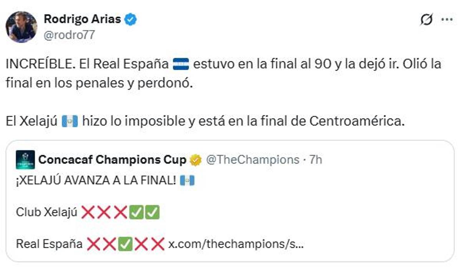Open the more options ellipsis menu

pyautogui.click(x=447, y=19)
